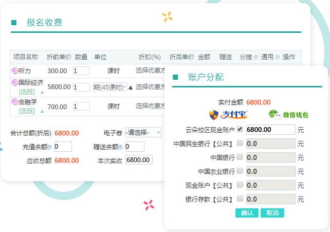Click the 本次实收 amount input field
The image size is (330, 232).
139,160
